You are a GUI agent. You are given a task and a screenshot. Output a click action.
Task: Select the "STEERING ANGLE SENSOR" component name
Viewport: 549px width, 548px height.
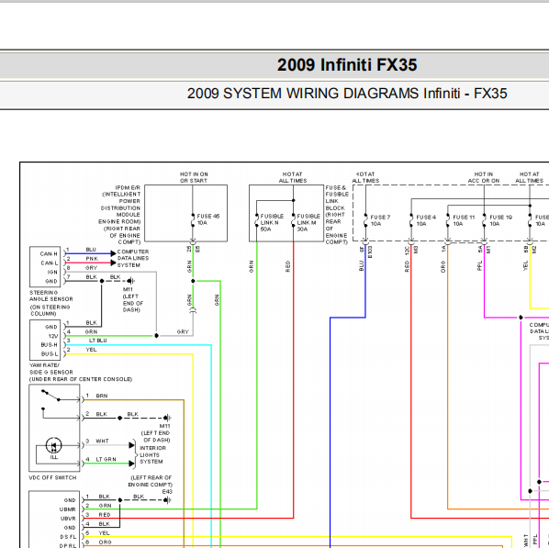[x=51, y=296]
